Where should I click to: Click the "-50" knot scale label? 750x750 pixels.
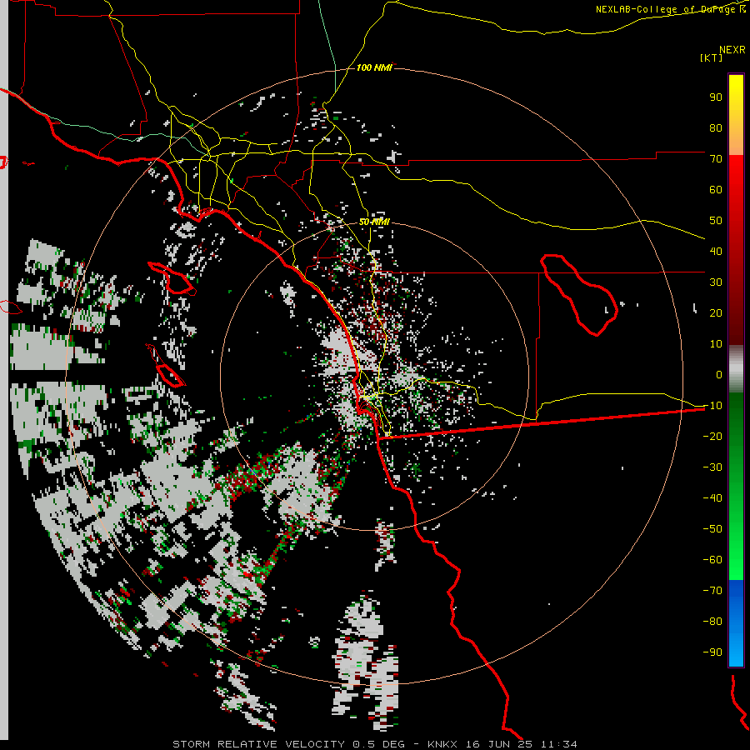712,529
